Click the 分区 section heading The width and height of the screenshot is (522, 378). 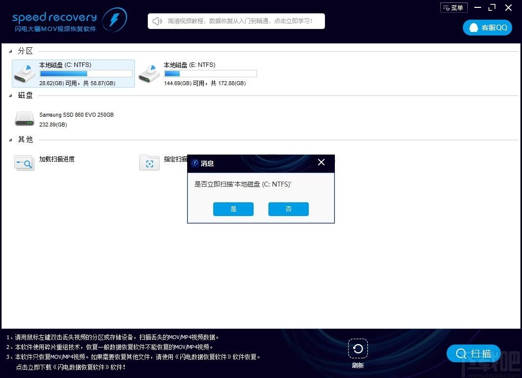[x=25, y=51]
